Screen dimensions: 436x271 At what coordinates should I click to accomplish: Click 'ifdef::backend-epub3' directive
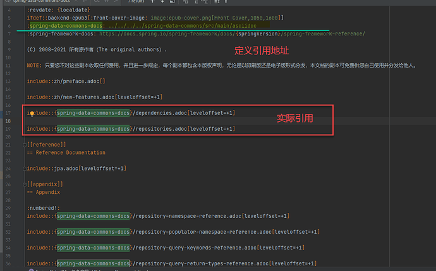click(x=57, y=18)
